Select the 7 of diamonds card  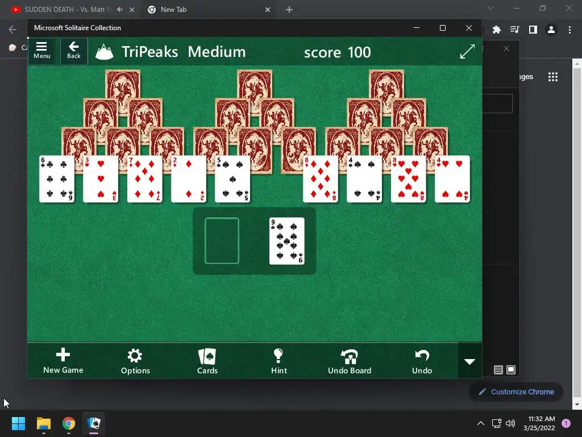click(144, 179)
